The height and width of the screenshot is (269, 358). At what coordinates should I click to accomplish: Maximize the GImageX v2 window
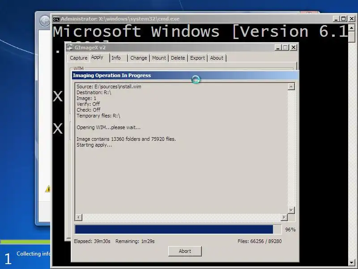[286, 48]
